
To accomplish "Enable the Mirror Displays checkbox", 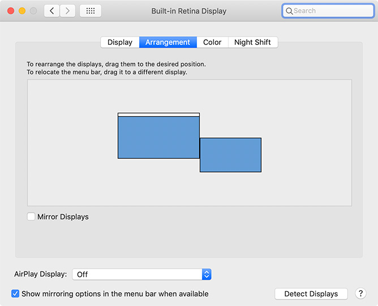I will 31,216.
